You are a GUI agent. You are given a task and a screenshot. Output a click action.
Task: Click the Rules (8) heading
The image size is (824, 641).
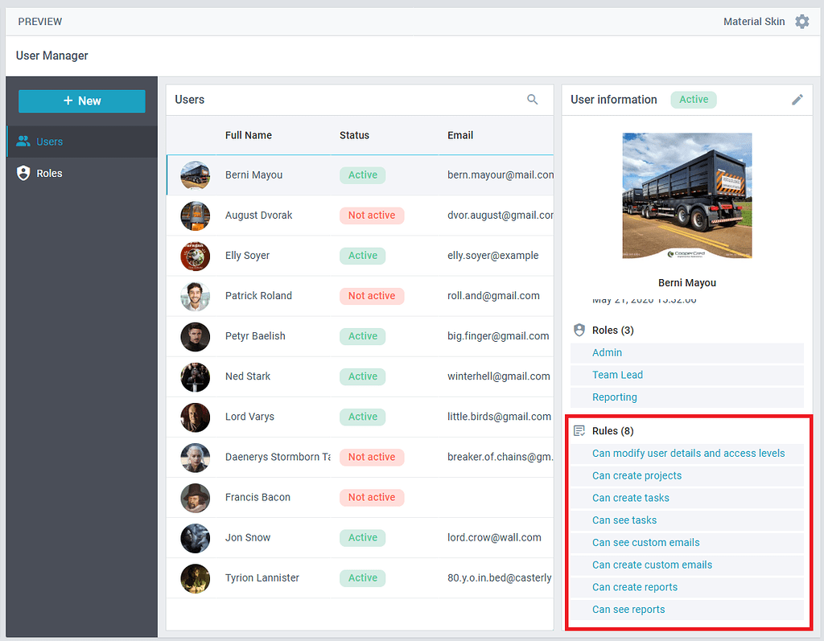(x=612, y=431)
